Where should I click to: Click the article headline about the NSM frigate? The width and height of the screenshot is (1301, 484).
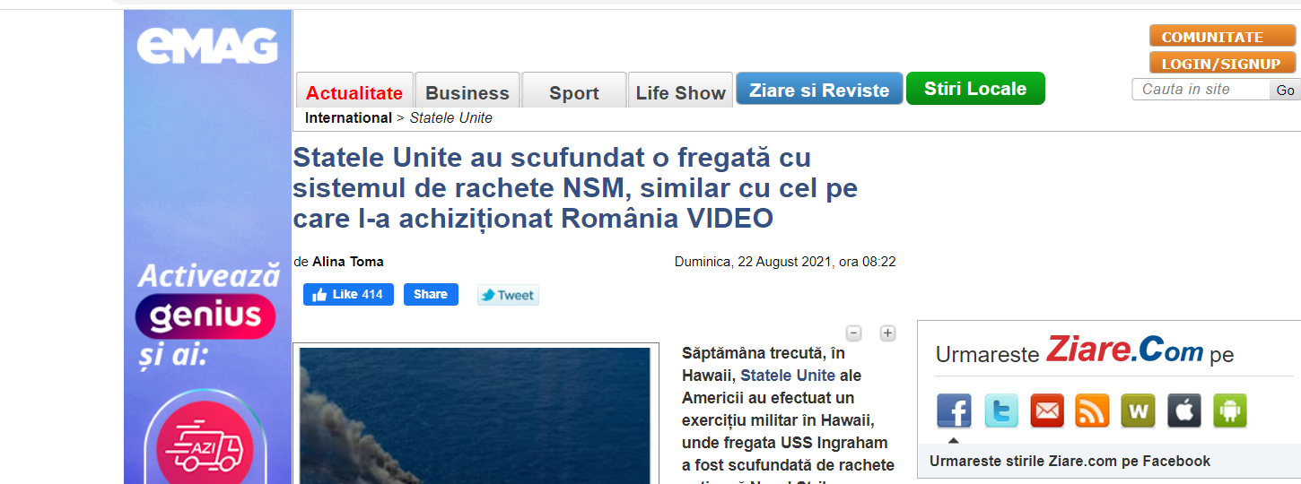575,188
